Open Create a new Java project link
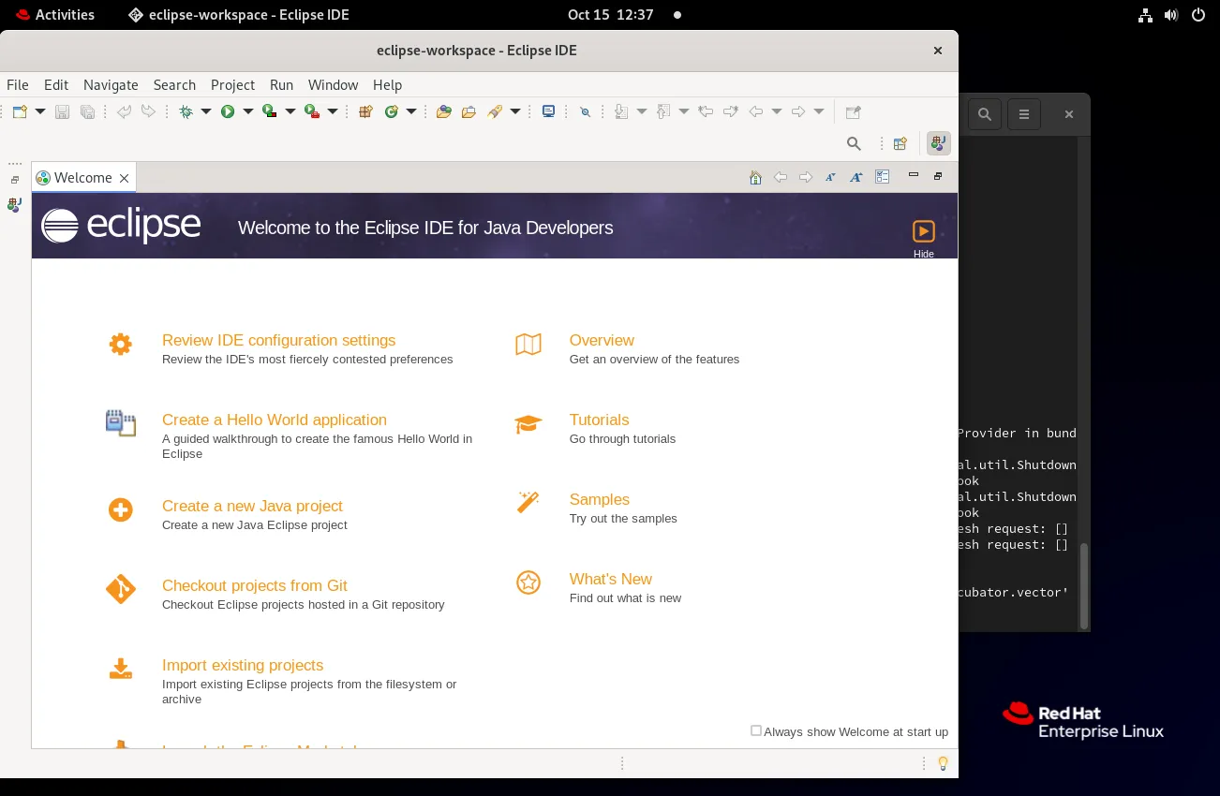 pos(252,506)
